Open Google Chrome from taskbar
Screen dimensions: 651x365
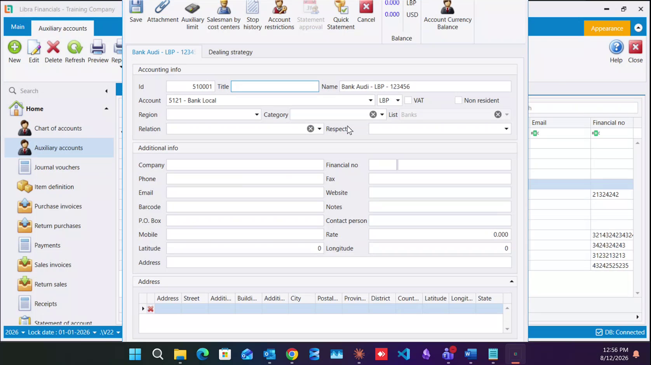[292, 354]
